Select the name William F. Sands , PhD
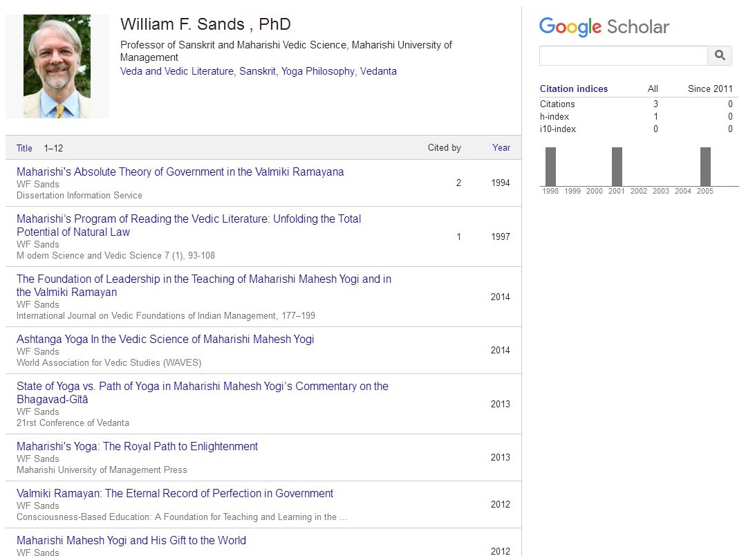746x556 pixels. pyautogui.click(x=205, y=24)
